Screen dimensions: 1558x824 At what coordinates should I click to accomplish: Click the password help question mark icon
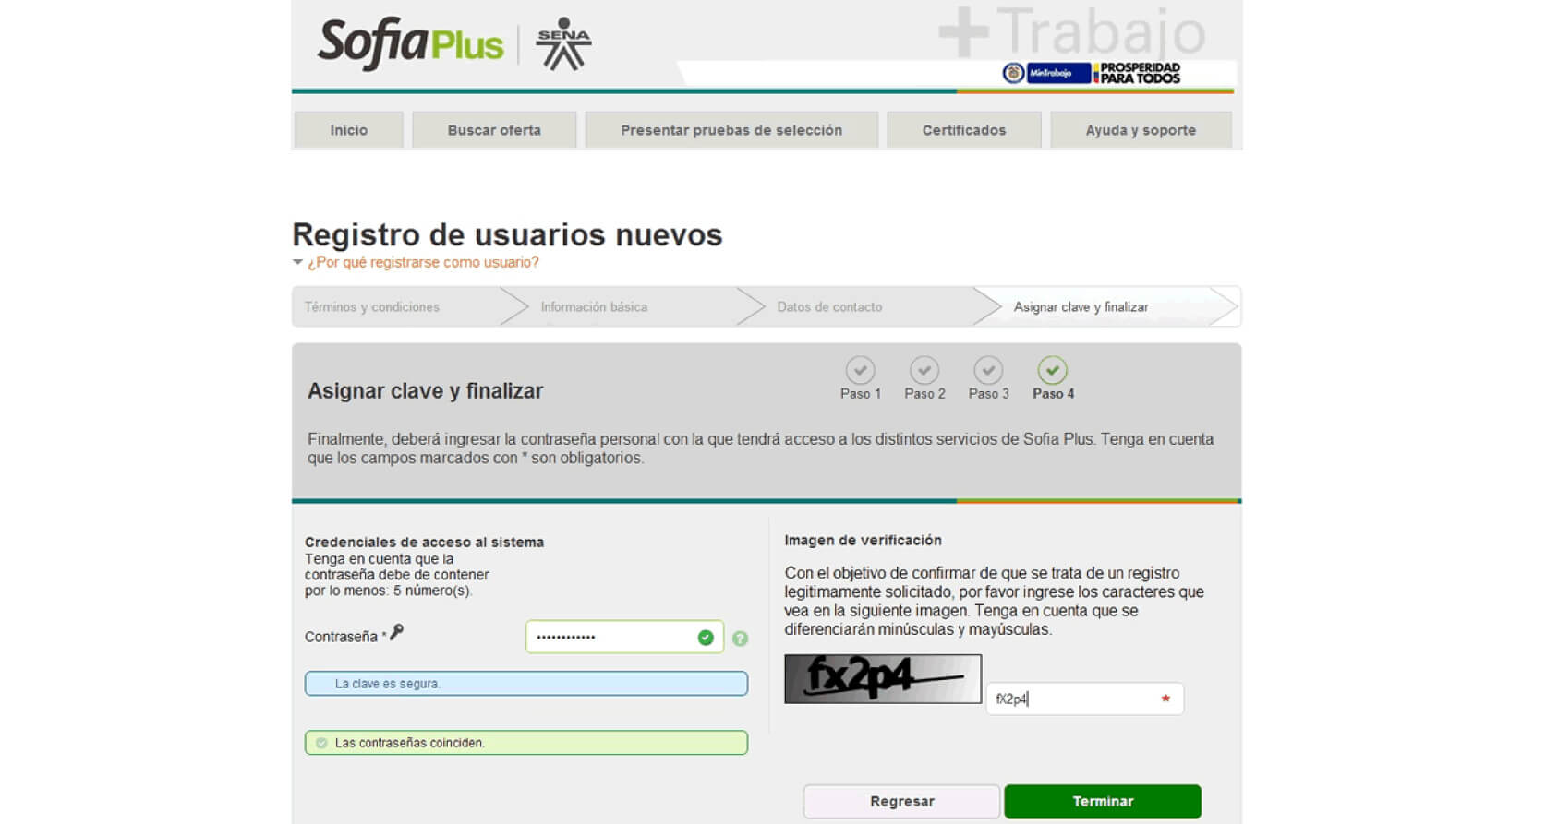pos(740,638)
